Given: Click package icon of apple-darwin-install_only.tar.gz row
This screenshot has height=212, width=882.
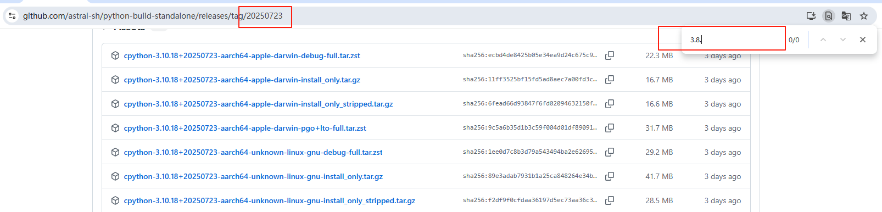Looking at the screenshot, I should click(115, 80).
